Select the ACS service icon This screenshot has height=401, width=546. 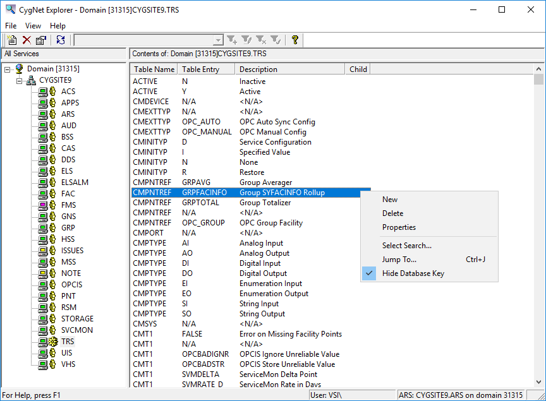point(47,92)
